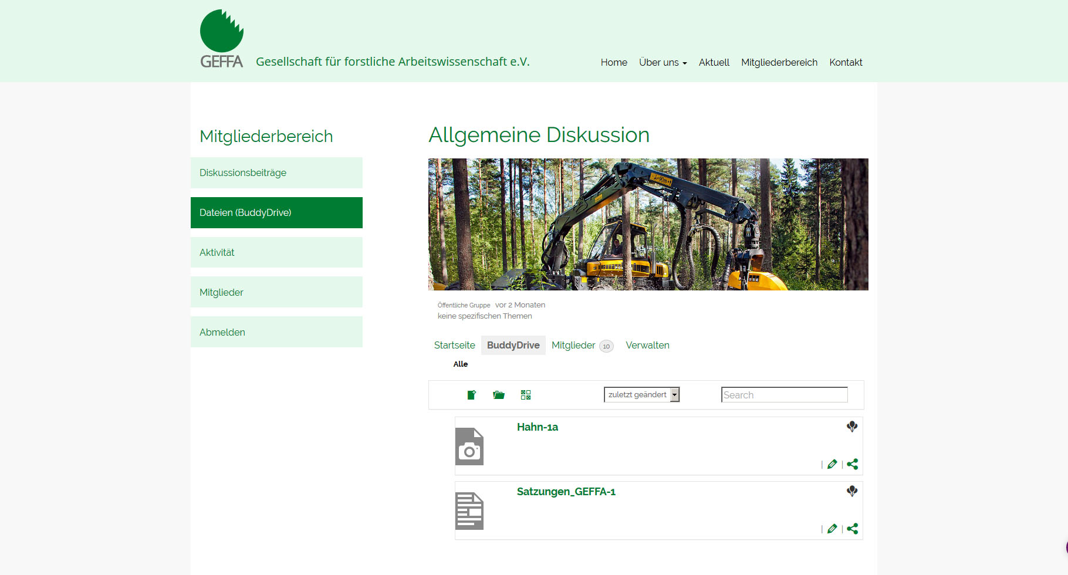Click the new folder icon in toolbar
Viewport: 1068px width, 575px height.
coord(499,395)
